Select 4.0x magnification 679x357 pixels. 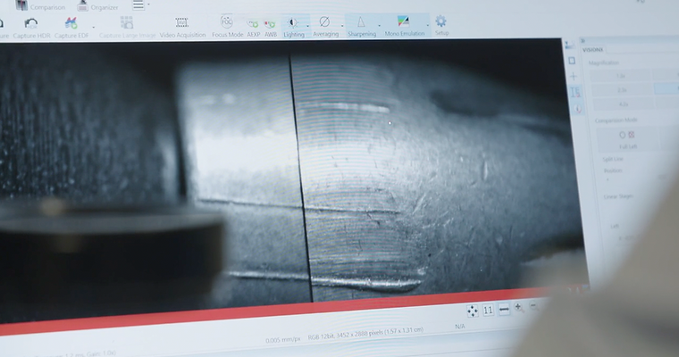point(624,104)
